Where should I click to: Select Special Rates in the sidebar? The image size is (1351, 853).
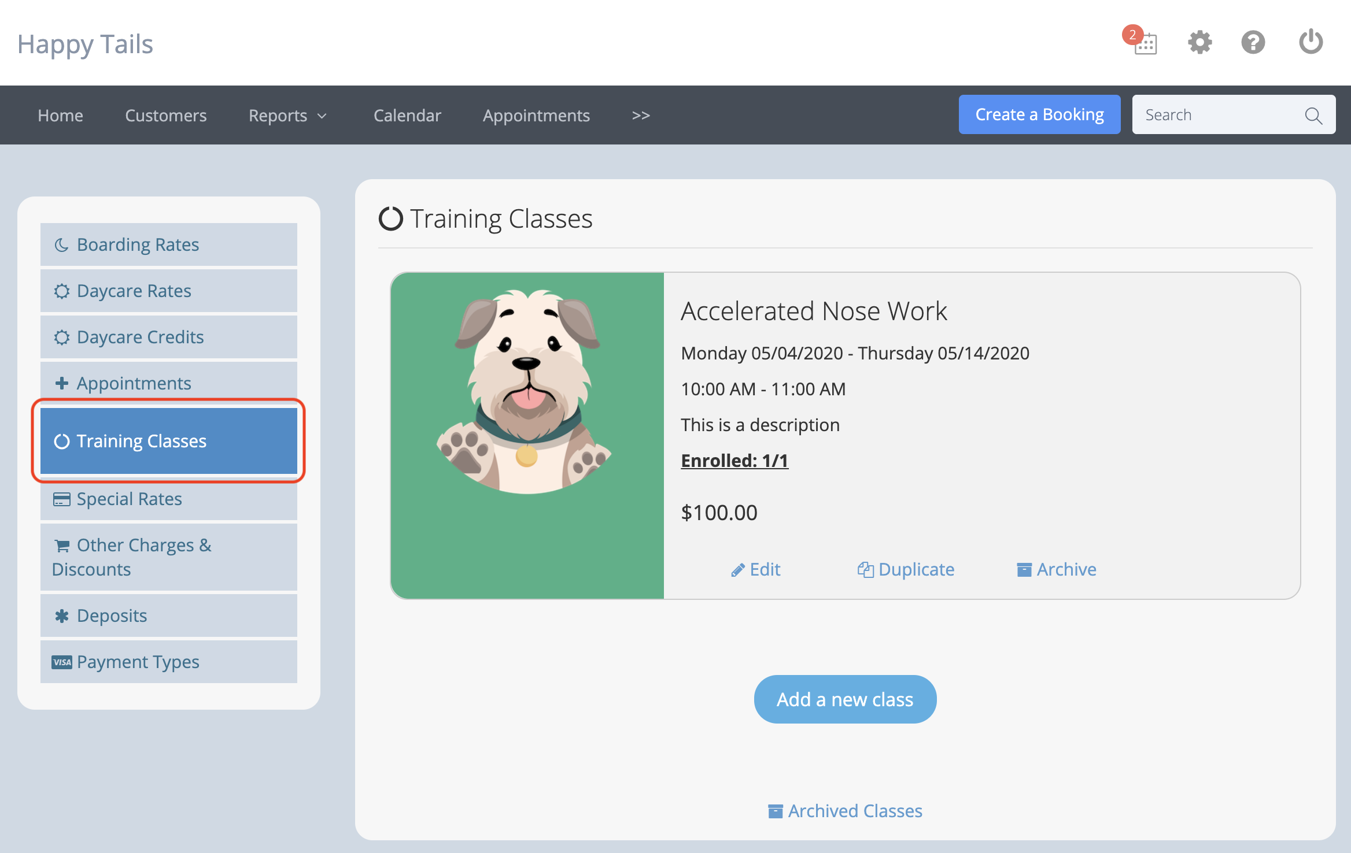pyautogui.click(x=169, y=499)
